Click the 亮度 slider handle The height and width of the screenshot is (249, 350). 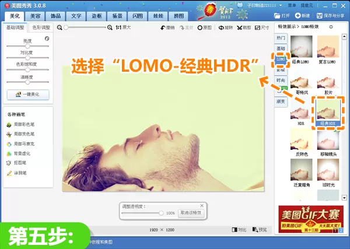point(27,46)
